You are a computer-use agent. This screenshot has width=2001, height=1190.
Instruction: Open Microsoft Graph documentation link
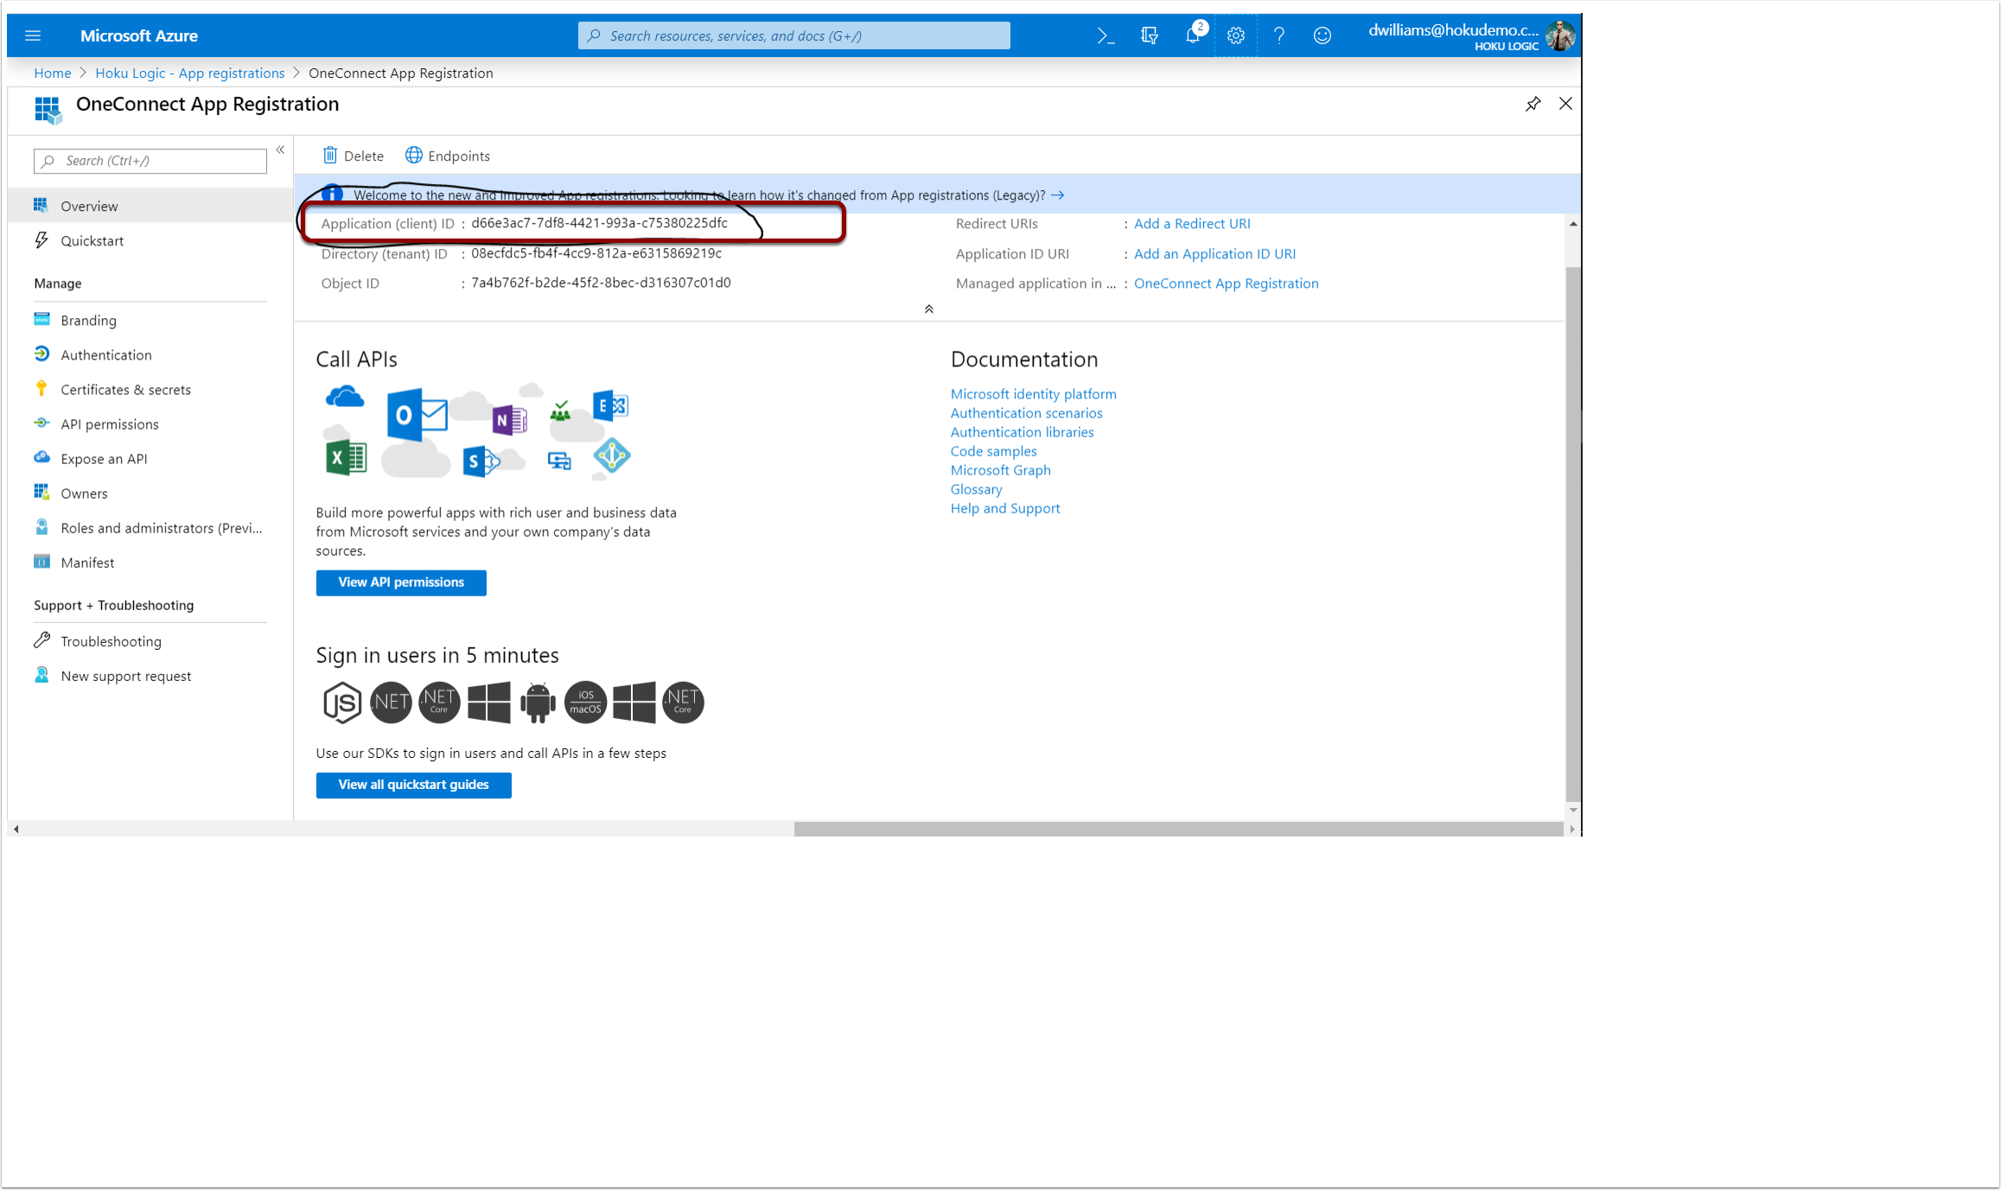click(x=1000, y=469)
